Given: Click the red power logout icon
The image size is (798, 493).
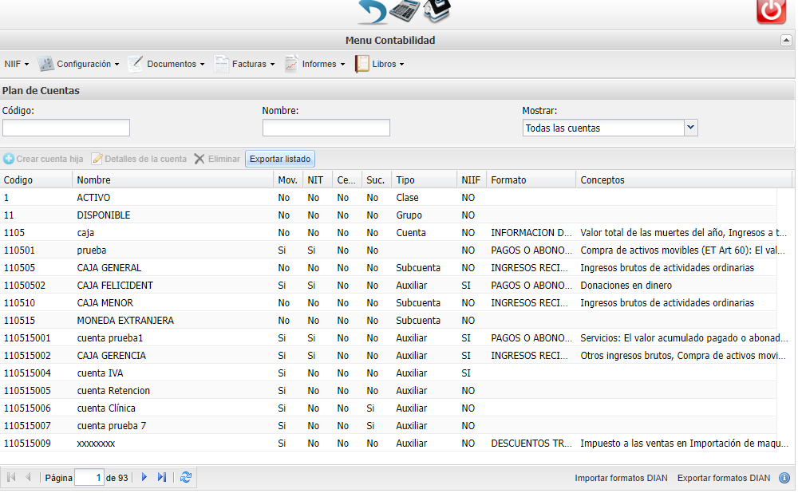Looking at the screenshot, I should click(x=771, y=12).
